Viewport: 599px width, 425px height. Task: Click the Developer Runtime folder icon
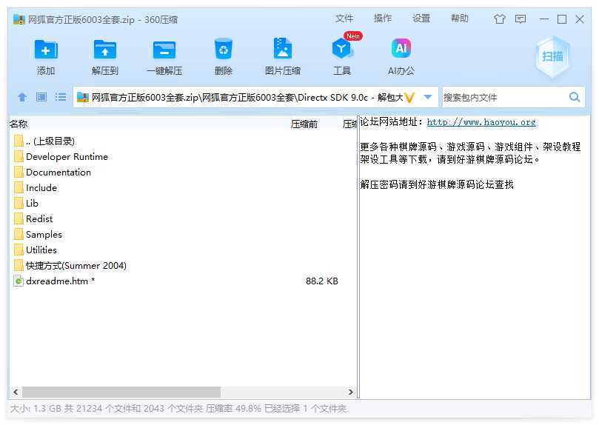click(19, 156)
